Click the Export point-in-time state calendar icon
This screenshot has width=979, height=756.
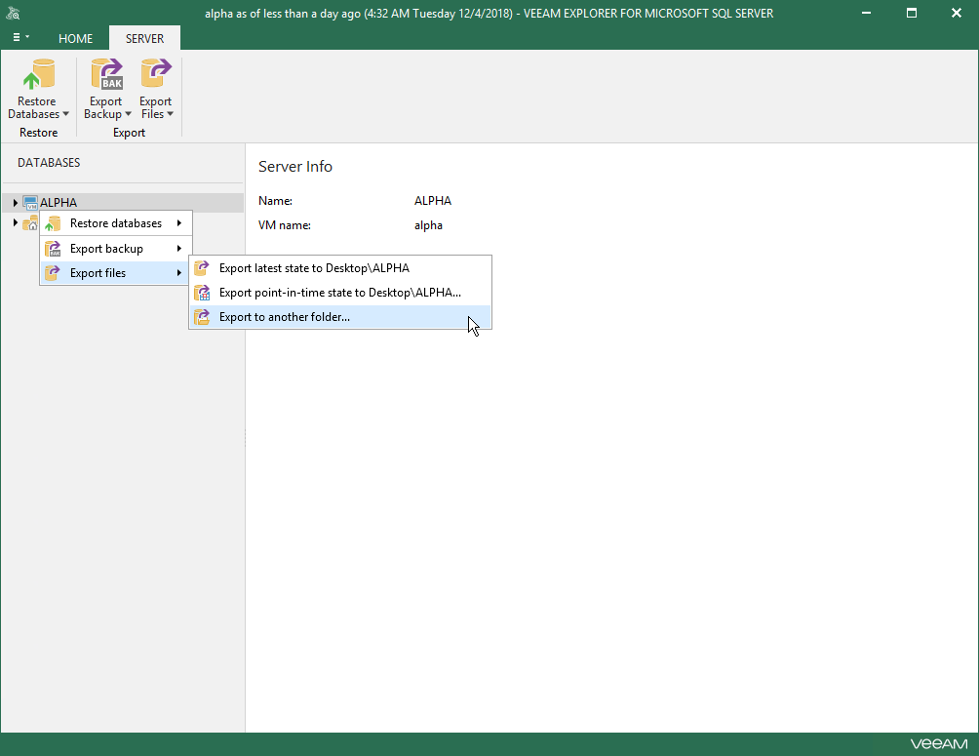click(x=202, y=293)
